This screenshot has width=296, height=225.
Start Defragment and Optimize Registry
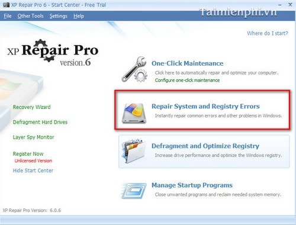205,146
